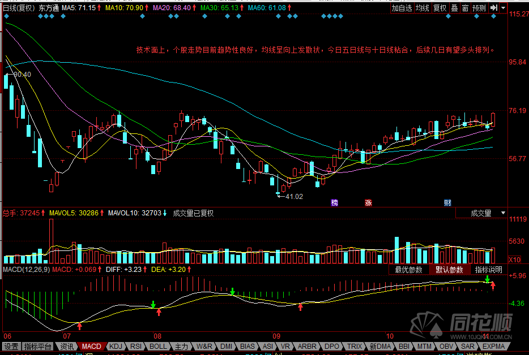
Task: Click the red 涨 event marker
Action: pyautogui.click(x=369, y=202)
